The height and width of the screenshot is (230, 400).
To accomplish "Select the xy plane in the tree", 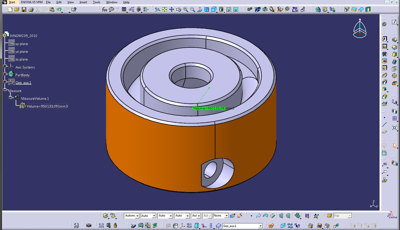I will point(22,44).
